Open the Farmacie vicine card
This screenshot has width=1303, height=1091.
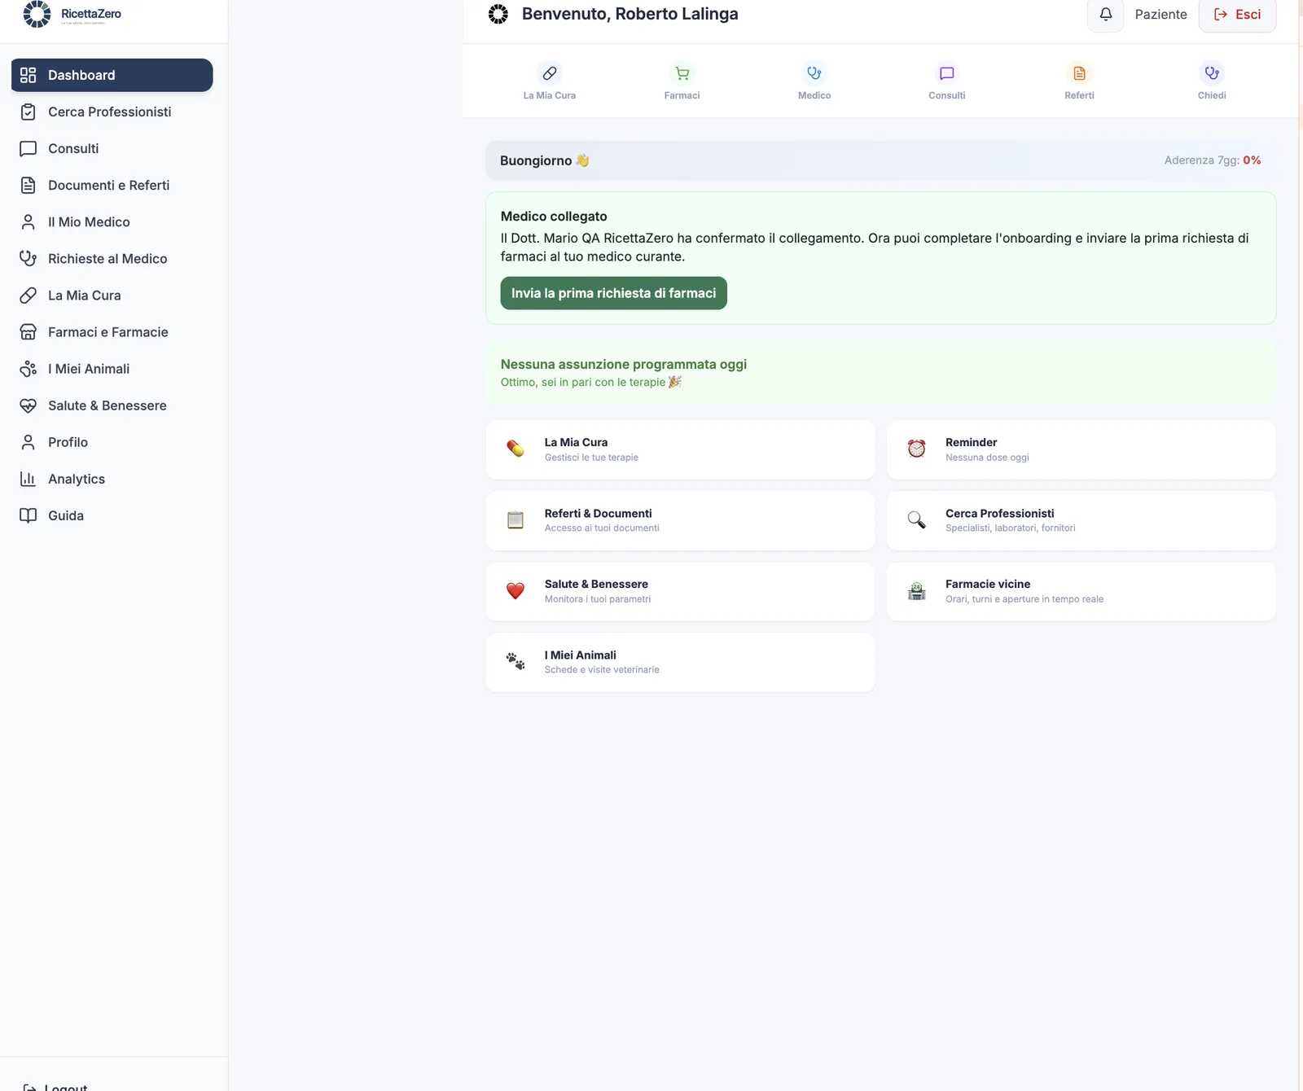[x=1081, y=591]
